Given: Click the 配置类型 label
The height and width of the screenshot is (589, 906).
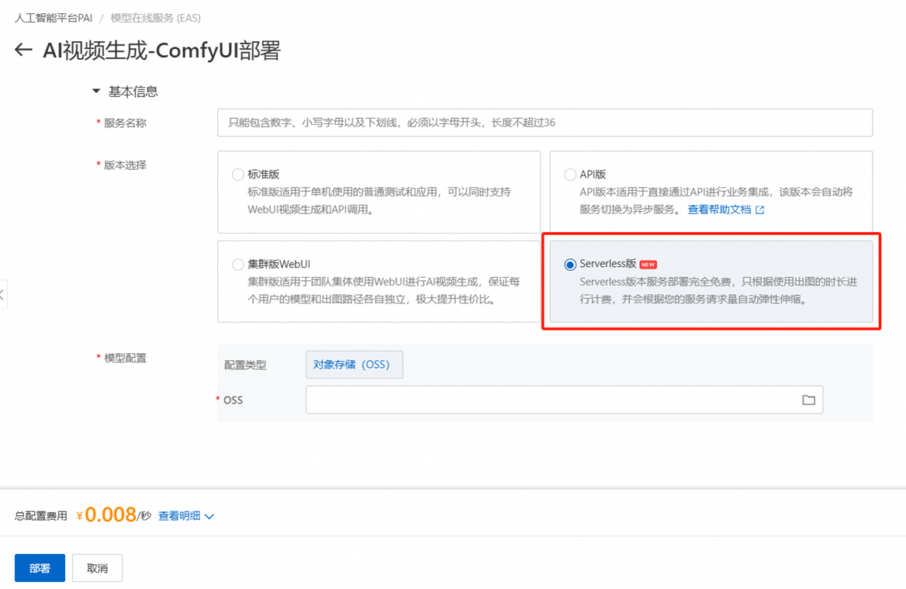Looking at the screenshot, I should 245,366.
